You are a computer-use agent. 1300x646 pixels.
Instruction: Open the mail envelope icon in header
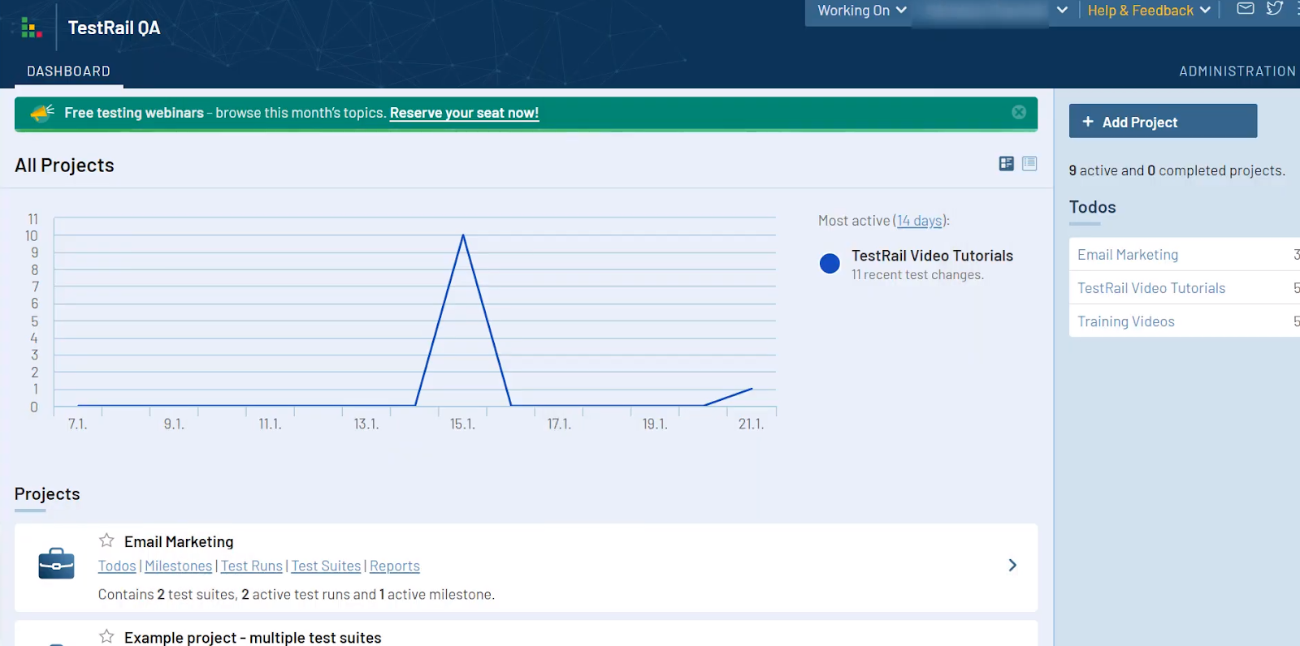(x=1245, y=9)
